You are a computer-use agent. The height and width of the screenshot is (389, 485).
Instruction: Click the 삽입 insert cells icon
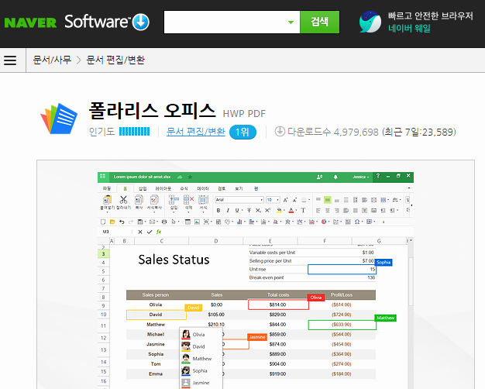174,200
